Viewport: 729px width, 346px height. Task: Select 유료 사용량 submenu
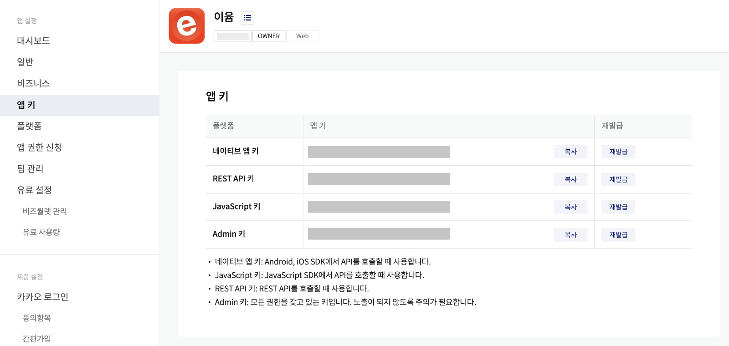tap(41, 232)
